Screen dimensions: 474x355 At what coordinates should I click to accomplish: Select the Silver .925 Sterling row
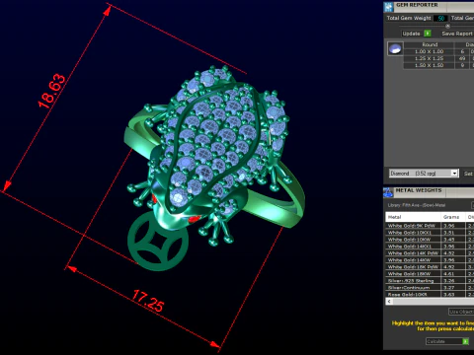pos(430,281)
